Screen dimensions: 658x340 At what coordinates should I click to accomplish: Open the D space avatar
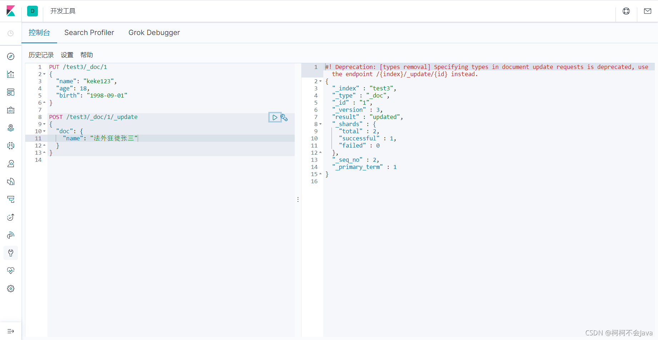click(x=33, y=11)
